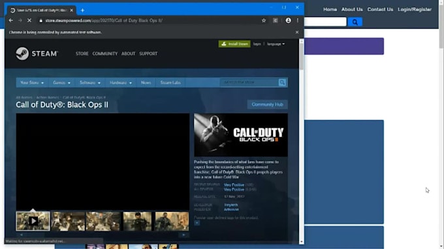The image size is (444, 249).
Task: Dismiss the automated test software infobar
Action: tap(296, 32)
